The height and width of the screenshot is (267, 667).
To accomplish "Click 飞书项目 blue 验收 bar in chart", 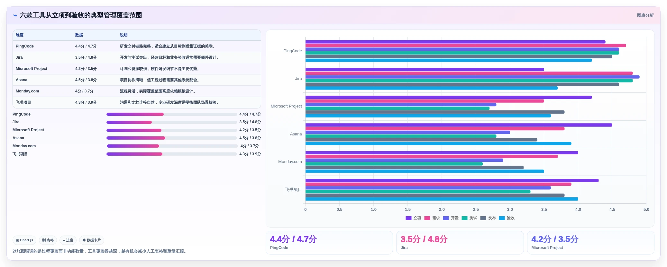I will point(442,199).
